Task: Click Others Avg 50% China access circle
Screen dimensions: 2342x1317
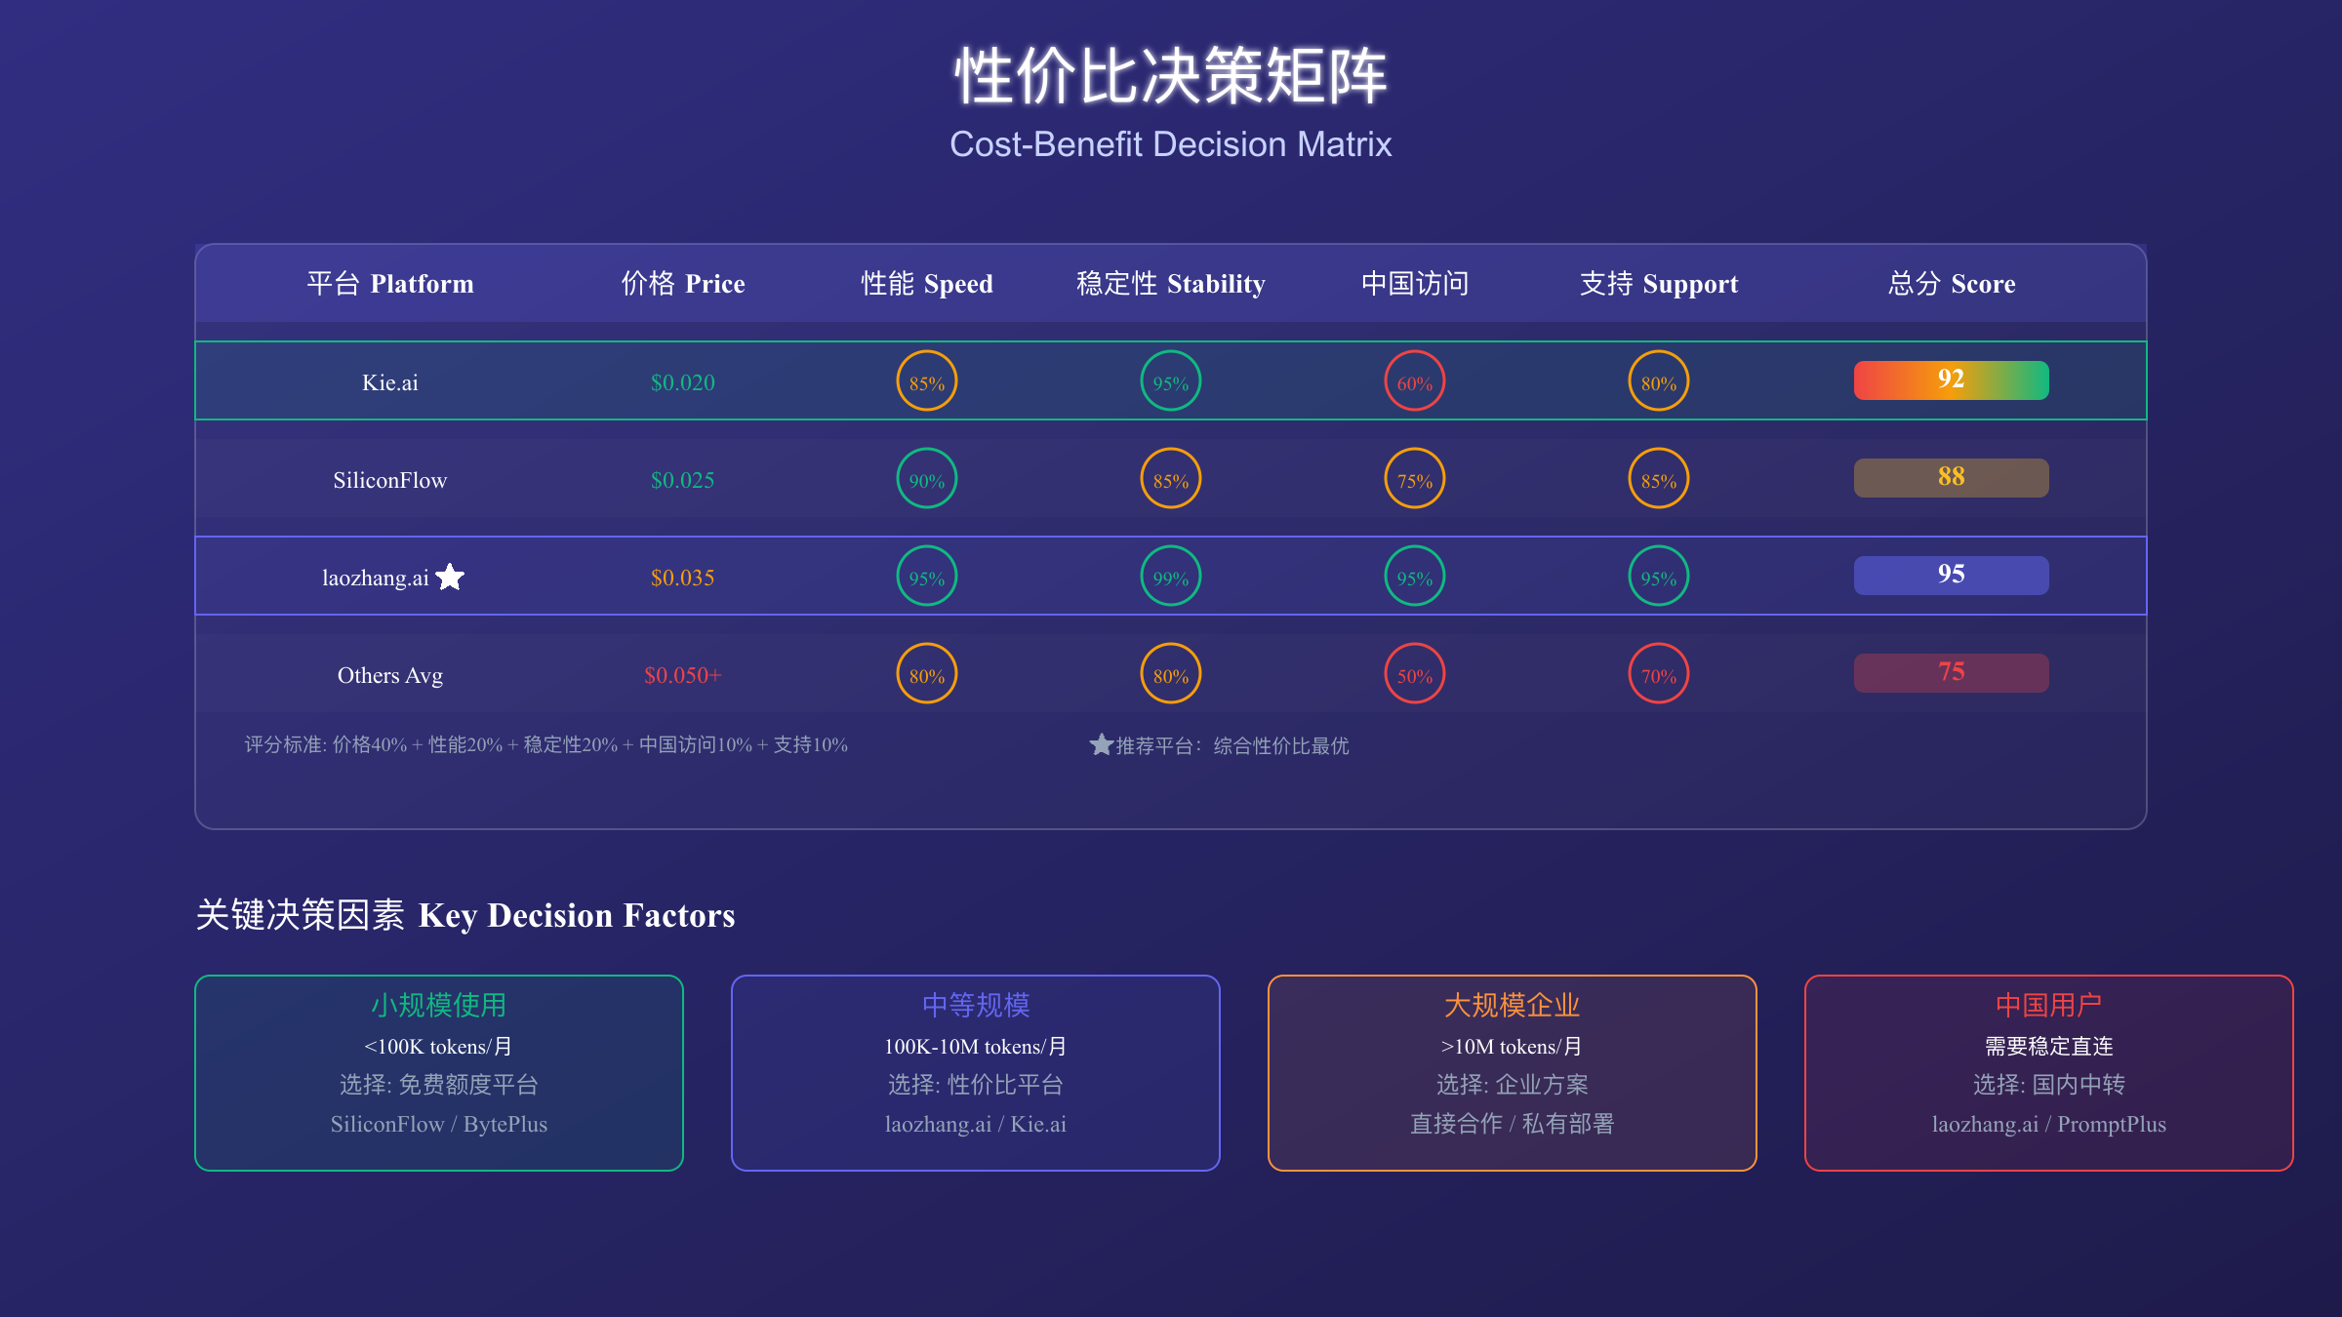Action: click(1415, 673)
